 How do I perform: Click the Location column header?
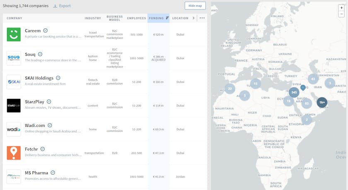tap(180, 18)
